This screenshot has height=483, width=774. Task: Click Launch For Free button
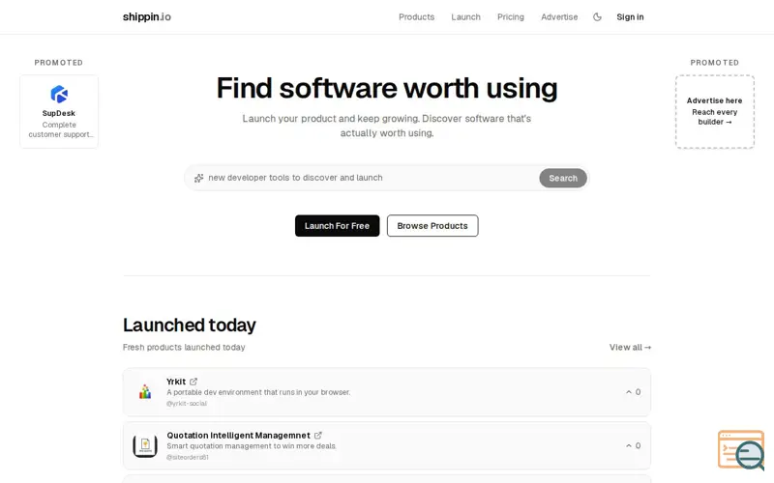click(337, 226)
